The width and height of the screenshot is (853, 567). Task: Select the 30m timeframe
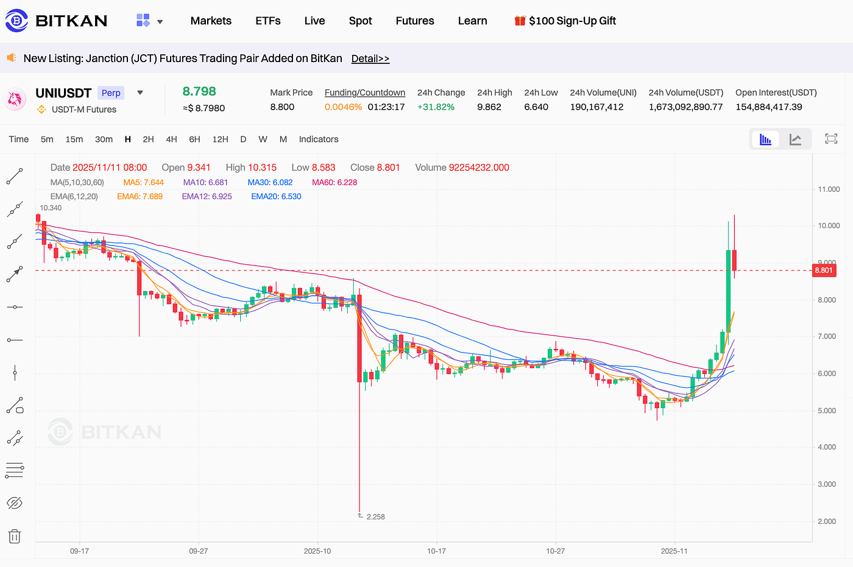coord(104,139)
